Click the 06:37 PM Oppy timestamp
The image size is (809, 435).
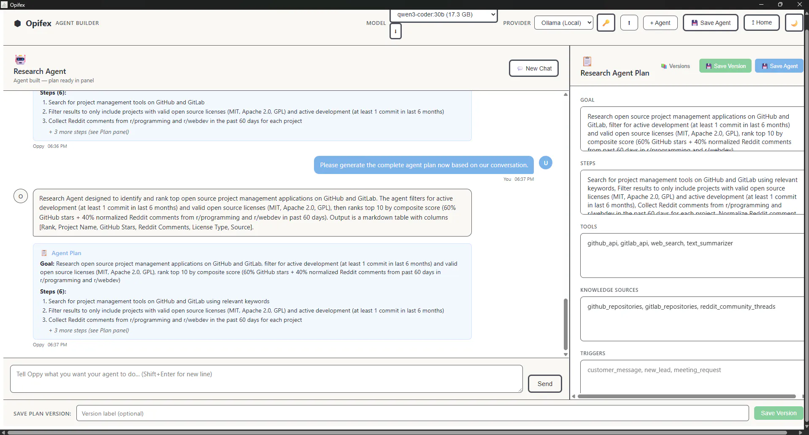[x=57, y=345]
